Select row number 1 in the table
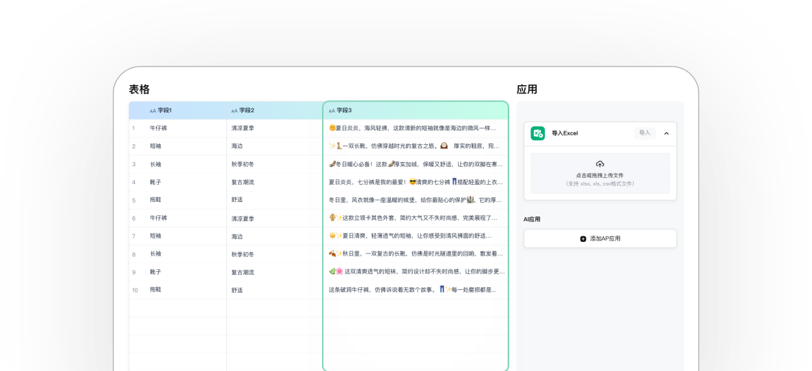The image size is (812, 371). (133, 128)
